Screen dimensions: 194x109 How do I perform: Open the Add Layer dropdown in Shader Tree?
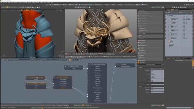click(186, 12)
